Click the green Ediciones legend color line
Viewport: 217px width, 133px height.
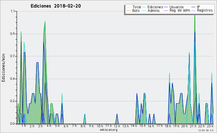144,7
